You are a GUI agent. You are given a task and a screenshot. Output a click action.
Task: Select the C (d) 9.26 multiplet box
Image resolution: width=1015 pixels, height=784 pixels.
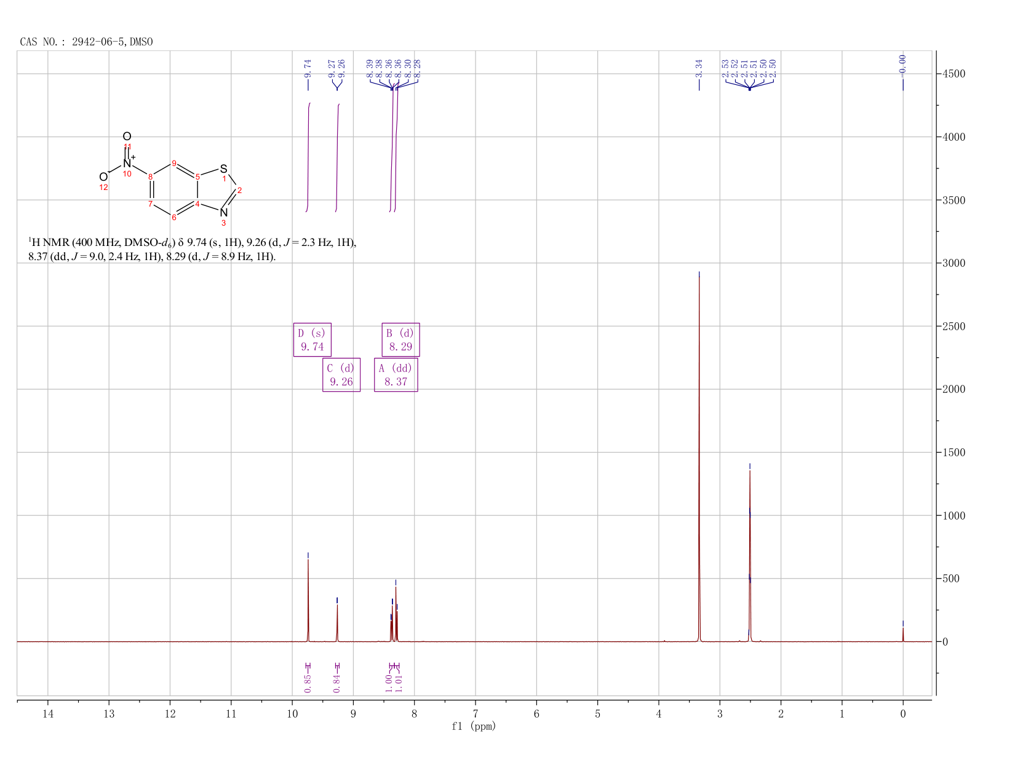[x=341, y=374]
